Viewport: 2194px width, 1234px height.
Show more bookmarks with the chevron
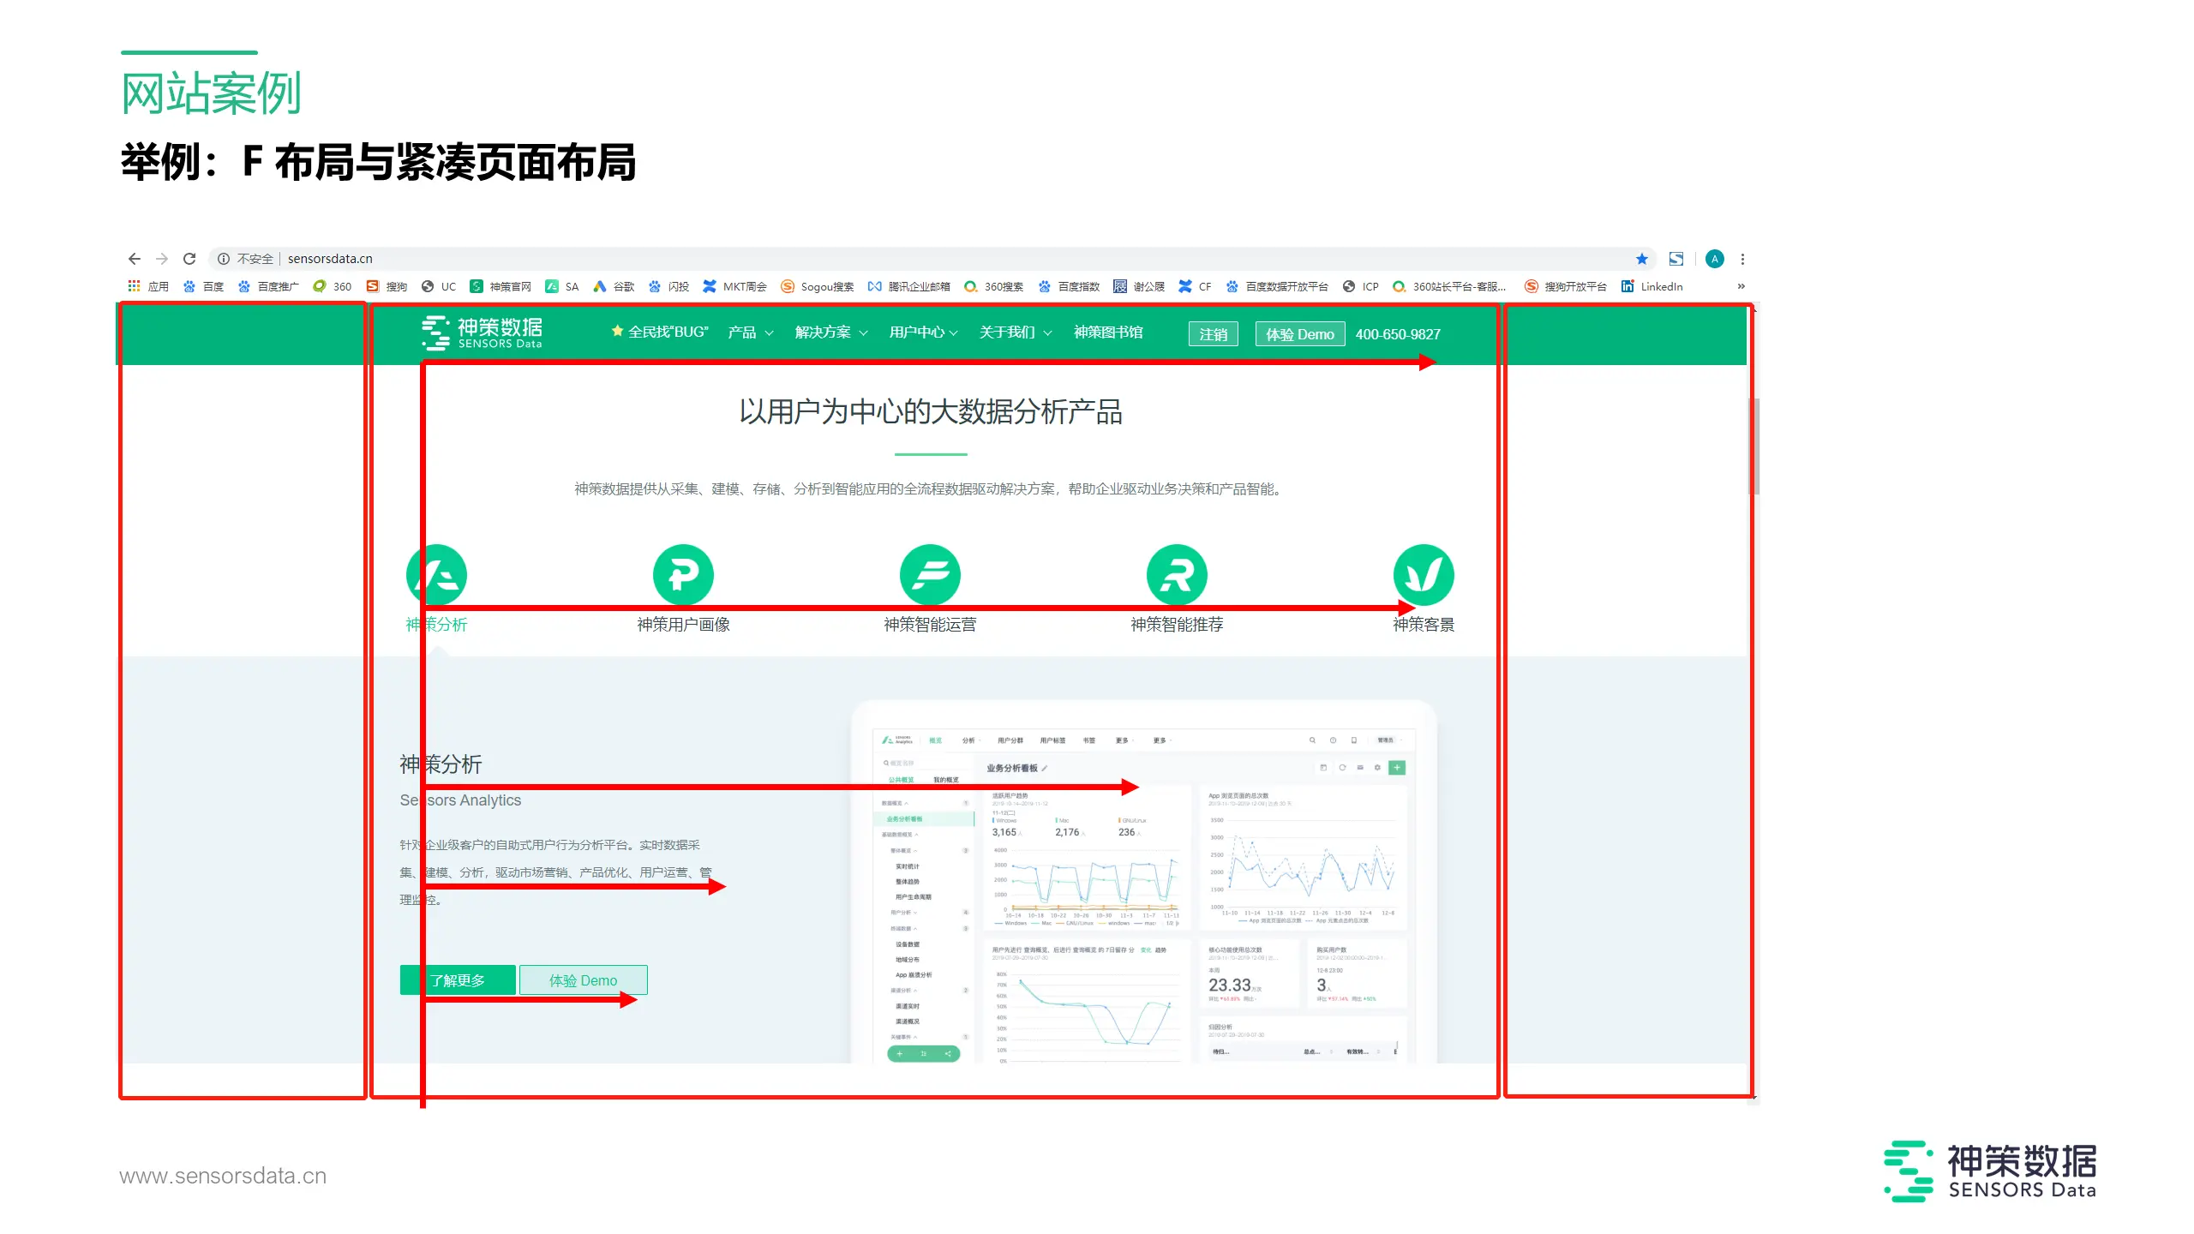[x=1741, y=286]
